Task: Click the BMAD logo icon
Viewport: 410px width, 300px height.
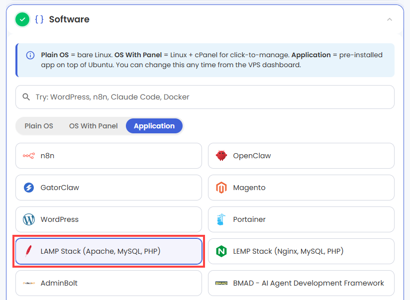Action: tap(221, 283)
